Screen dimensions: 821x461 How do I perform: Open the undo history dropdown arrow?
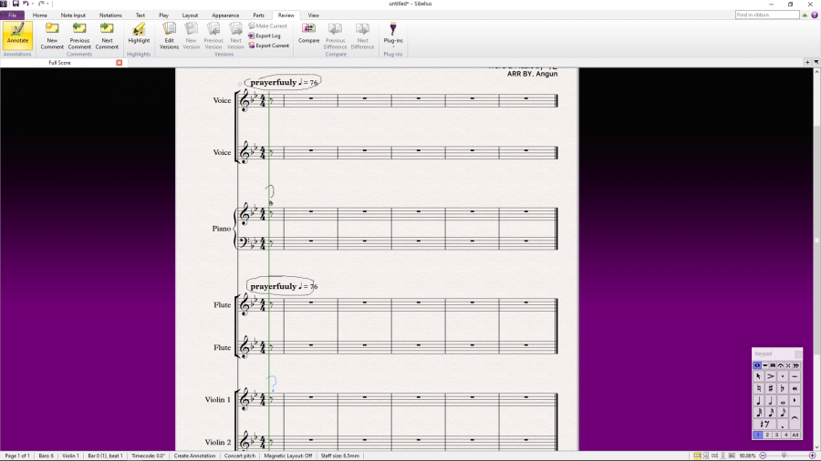[33, 4]
